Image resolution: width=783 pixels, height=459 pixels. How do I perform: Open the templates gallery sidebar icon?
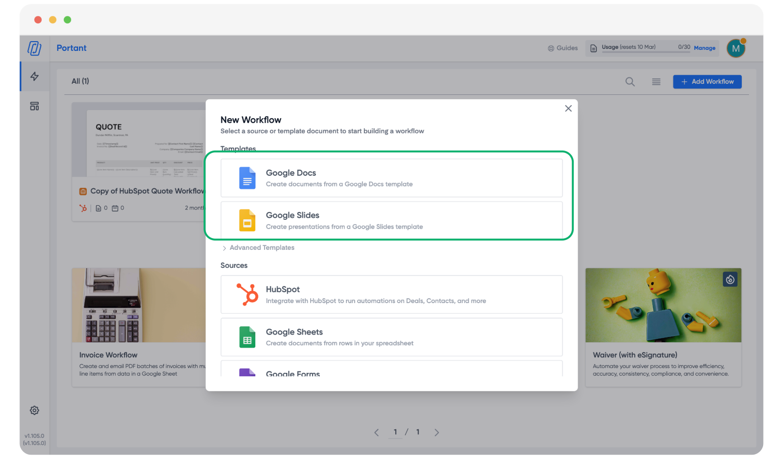point(34,107)
